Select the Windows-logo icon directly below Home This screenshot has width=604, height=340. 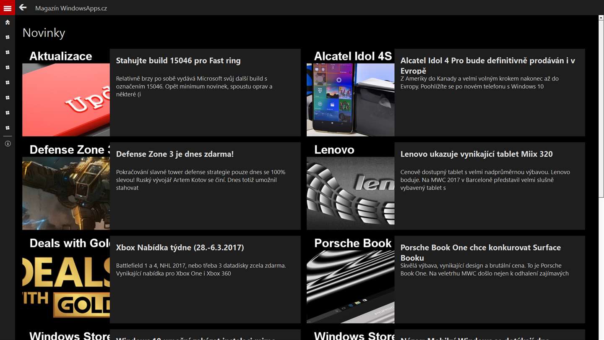(8, 37)
